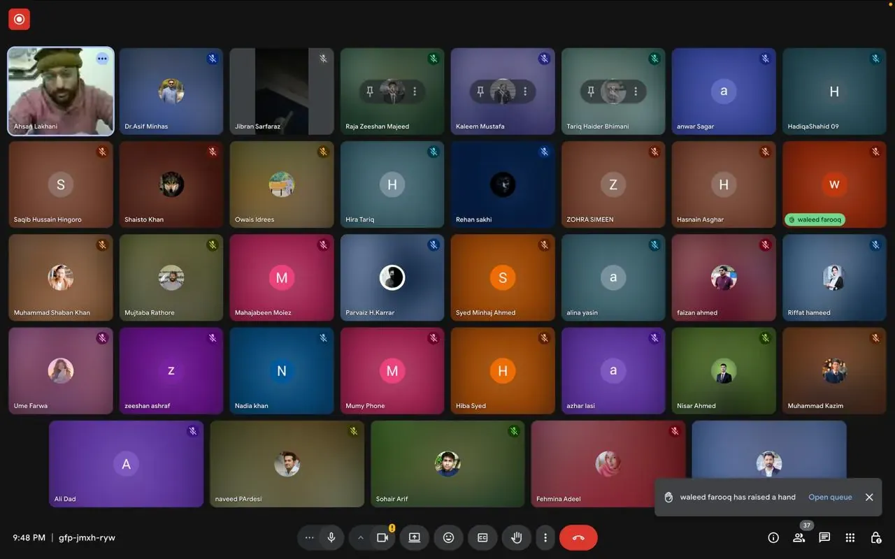
Task: Click the red recording indicator icon
Action: click(x=19, y=20)
